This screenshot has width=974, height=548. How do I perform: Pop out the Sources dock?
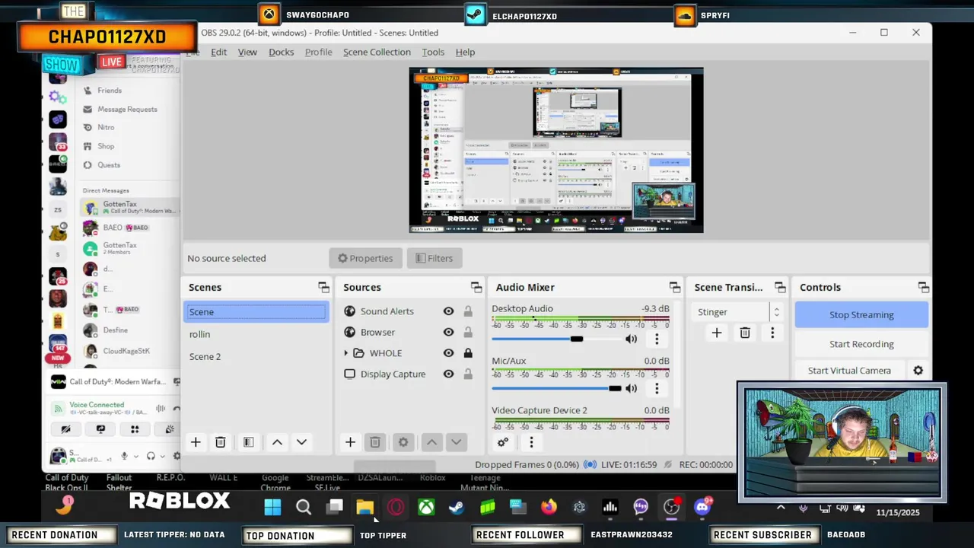pyautogui.click(x=476, y=288)
